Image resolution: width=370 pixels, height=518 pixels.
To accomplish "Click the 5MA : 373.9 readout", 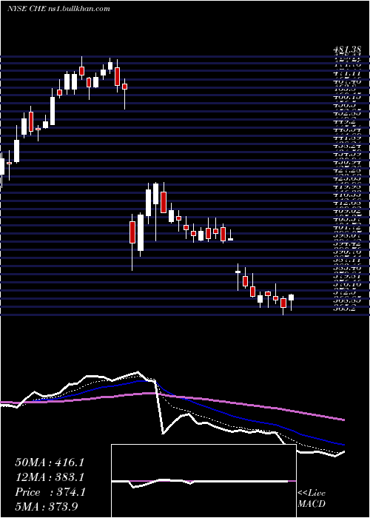I will pyautogui.click(x=47, y=507).
